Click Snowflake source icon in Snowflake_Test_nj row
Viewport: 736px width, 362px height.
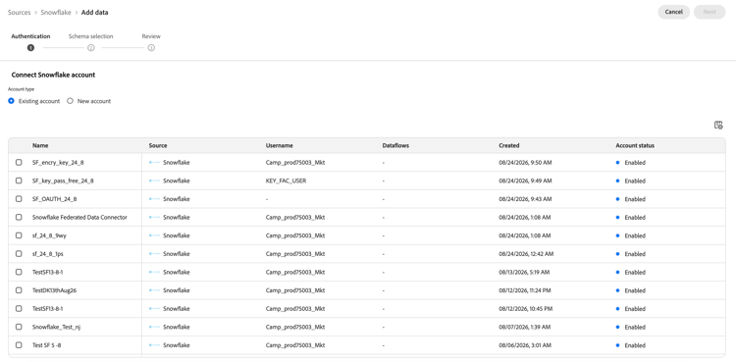(x=154, y=328)
